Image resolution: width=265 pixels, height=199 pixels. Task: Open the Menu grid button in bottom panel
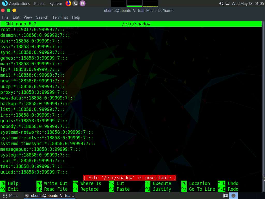(11, 196)
